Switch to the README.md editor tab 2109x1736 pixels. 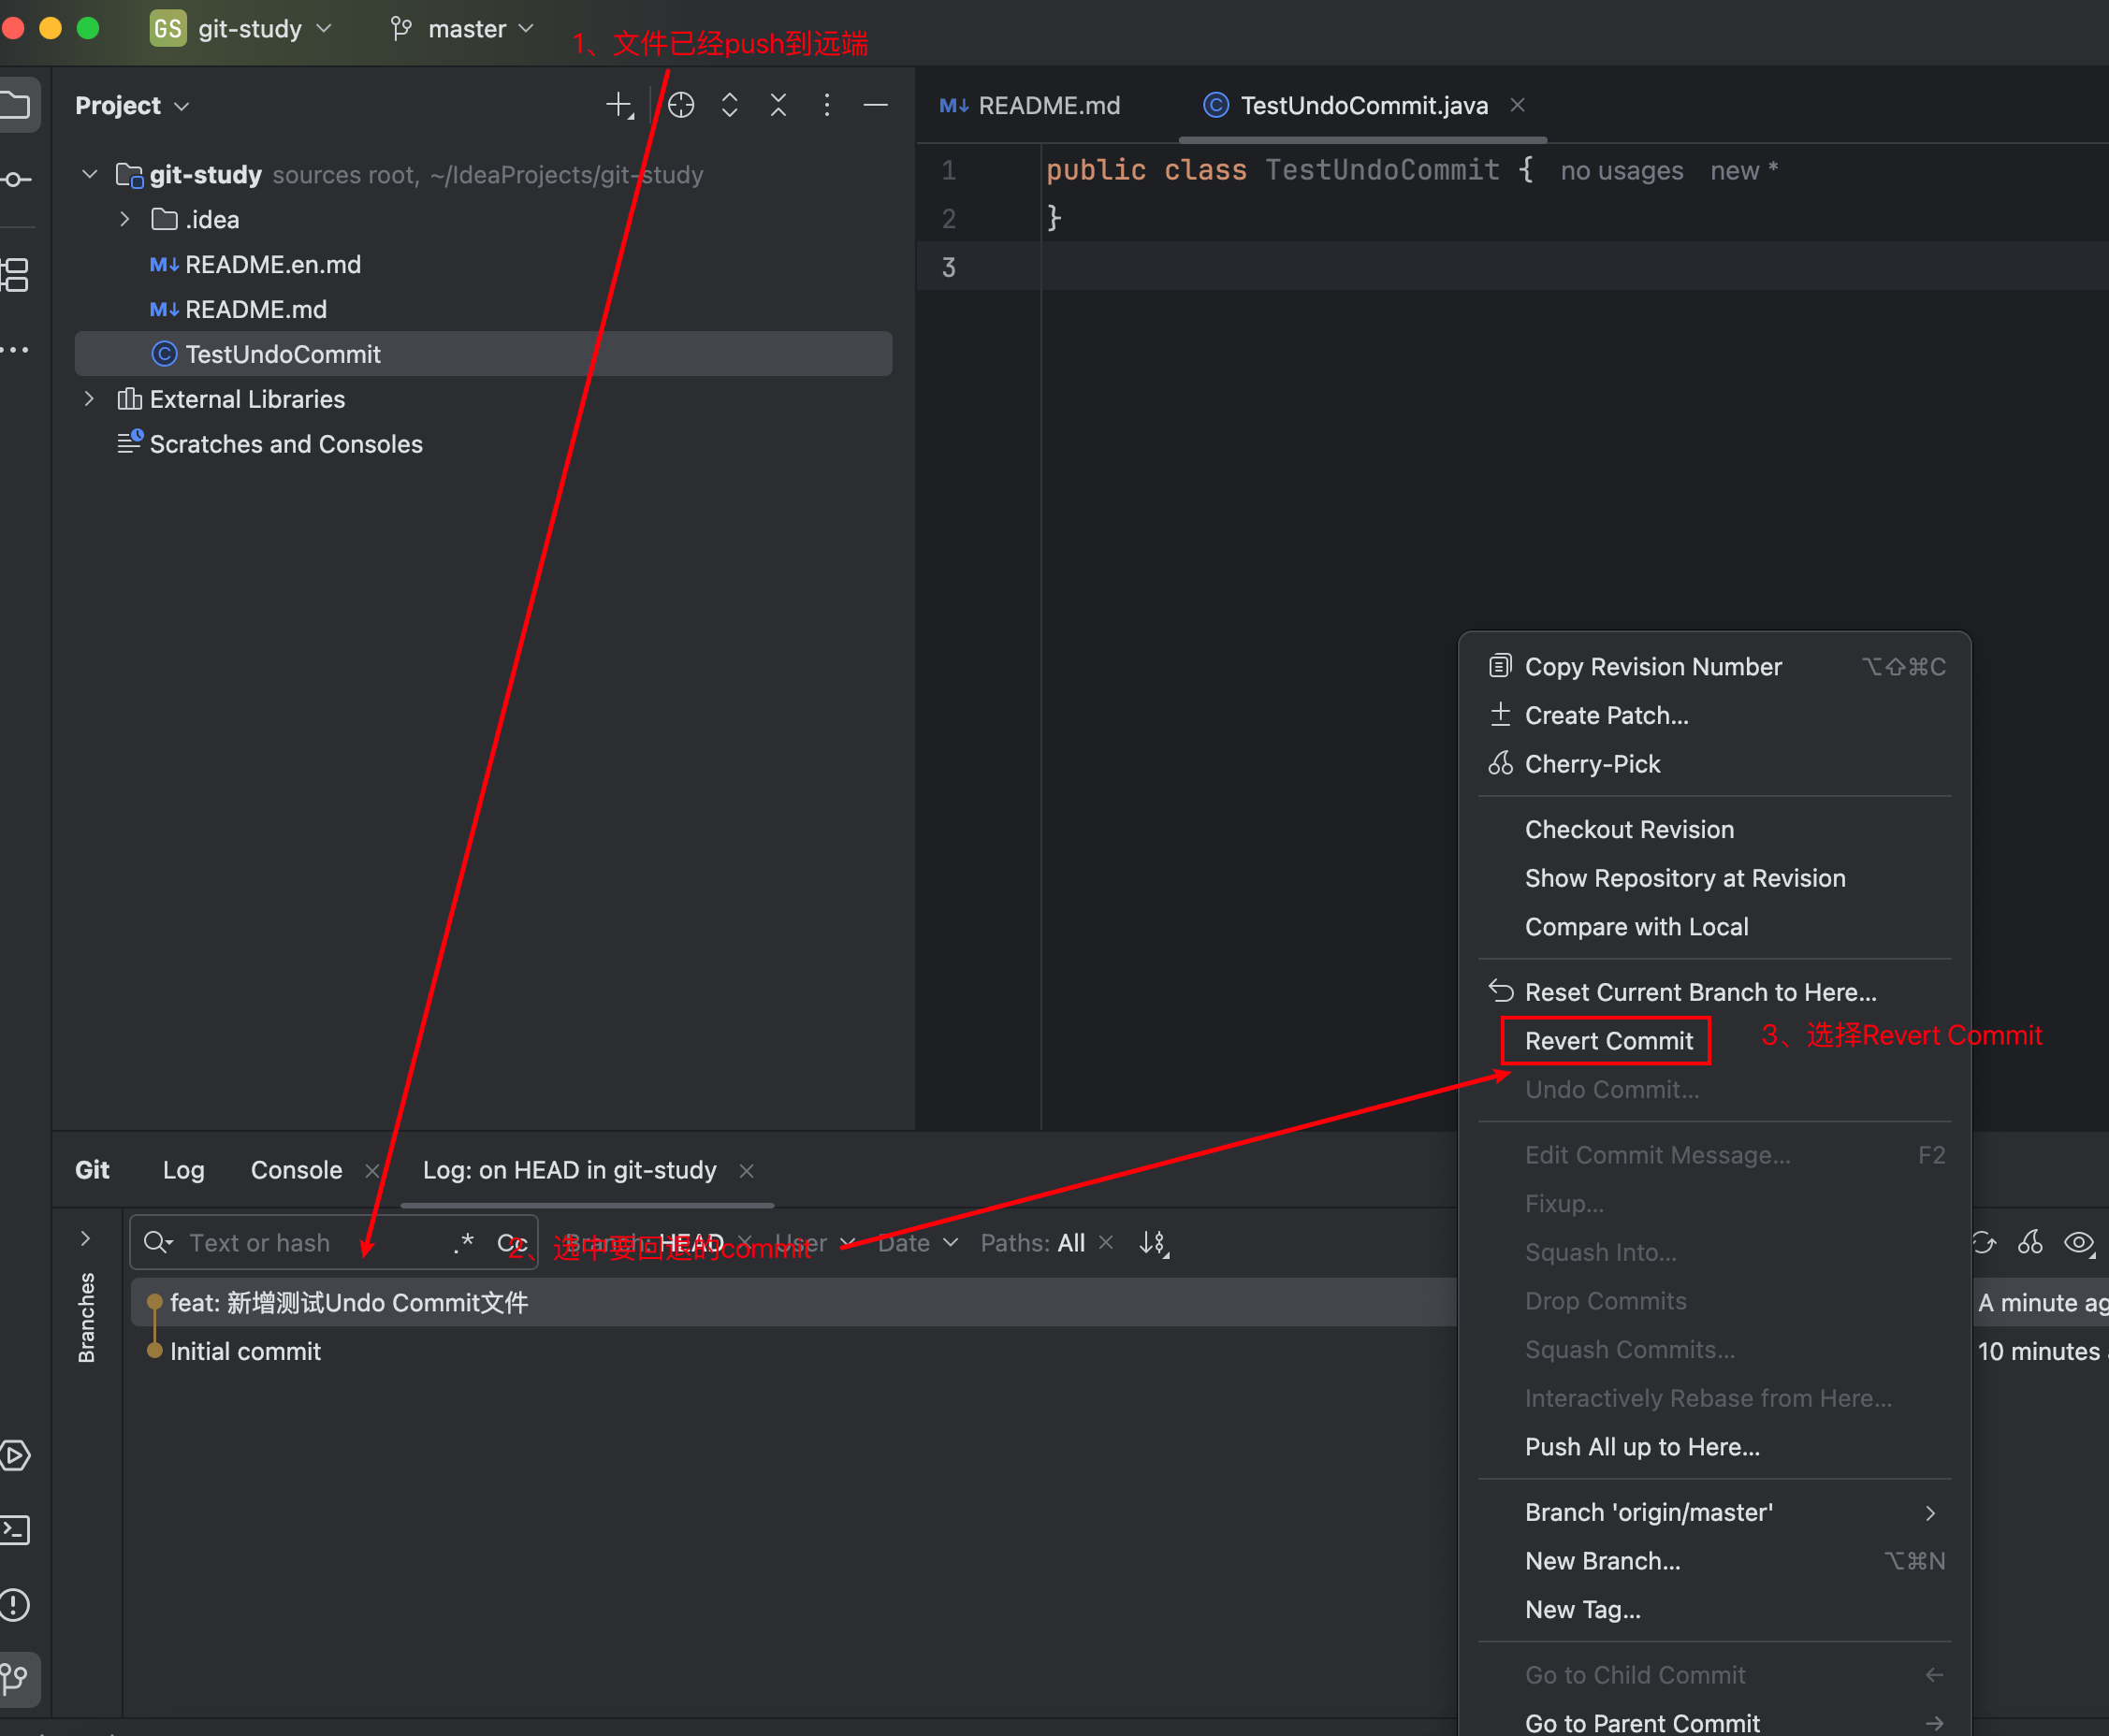(x=1048, y=105)
